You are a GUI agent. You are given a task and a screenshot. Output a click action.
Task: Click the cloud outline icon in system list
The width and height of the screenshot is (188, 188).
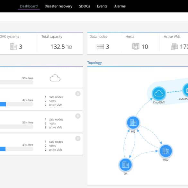tap(55, 78)
